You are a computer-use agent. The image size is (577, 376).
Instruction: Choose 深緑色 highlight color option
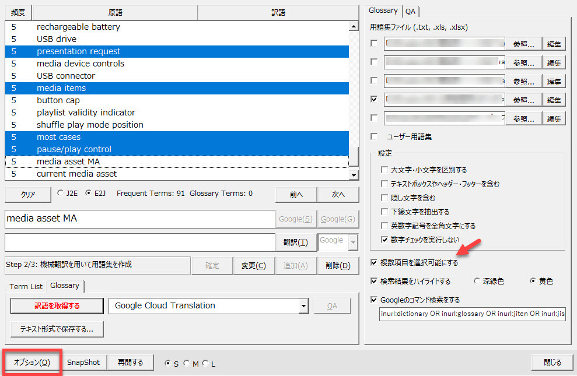[x=477, y=282]
